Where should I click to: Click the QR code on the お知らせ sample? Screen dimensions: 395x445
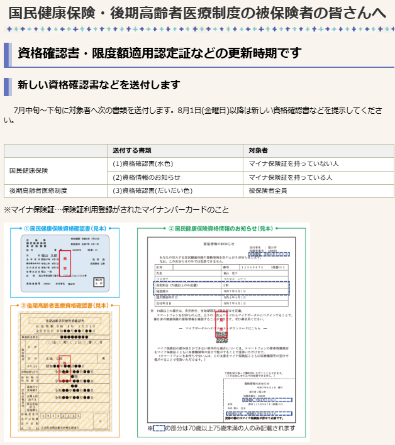[x=222, y=338]
